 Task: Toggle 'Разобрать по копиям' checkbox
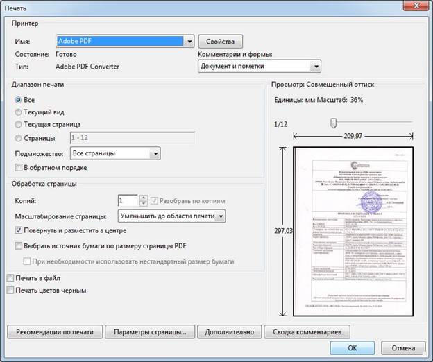[154, 201]
